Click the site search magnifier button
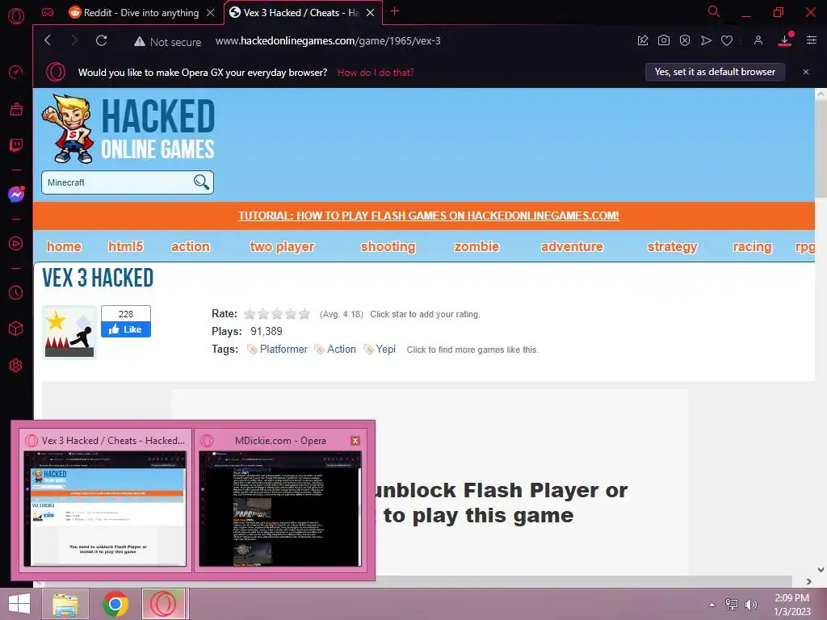Screen dimensions: 827x620 click(201, 182)
